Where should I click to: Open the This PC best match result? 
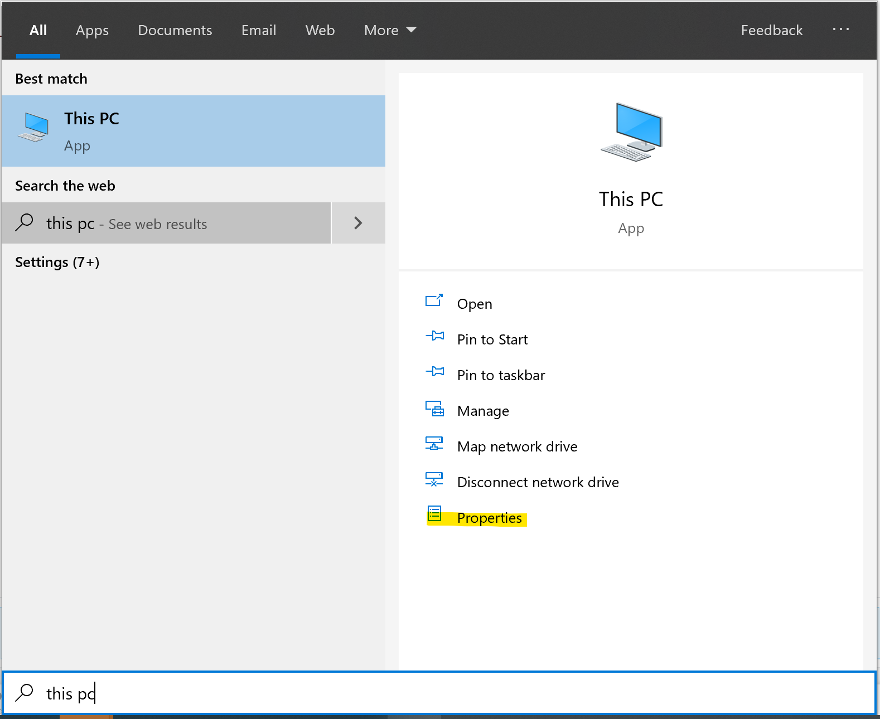pos(194,131)
